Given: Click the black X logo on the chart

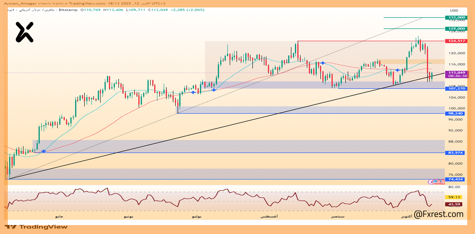Looking at the screenshot, I should click(x=24, y=32).
